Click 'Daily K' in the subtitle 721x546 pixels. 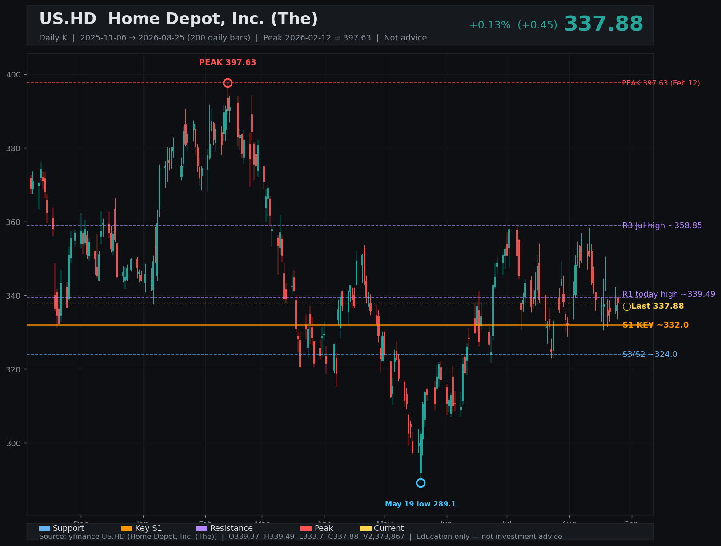(53, 38)
